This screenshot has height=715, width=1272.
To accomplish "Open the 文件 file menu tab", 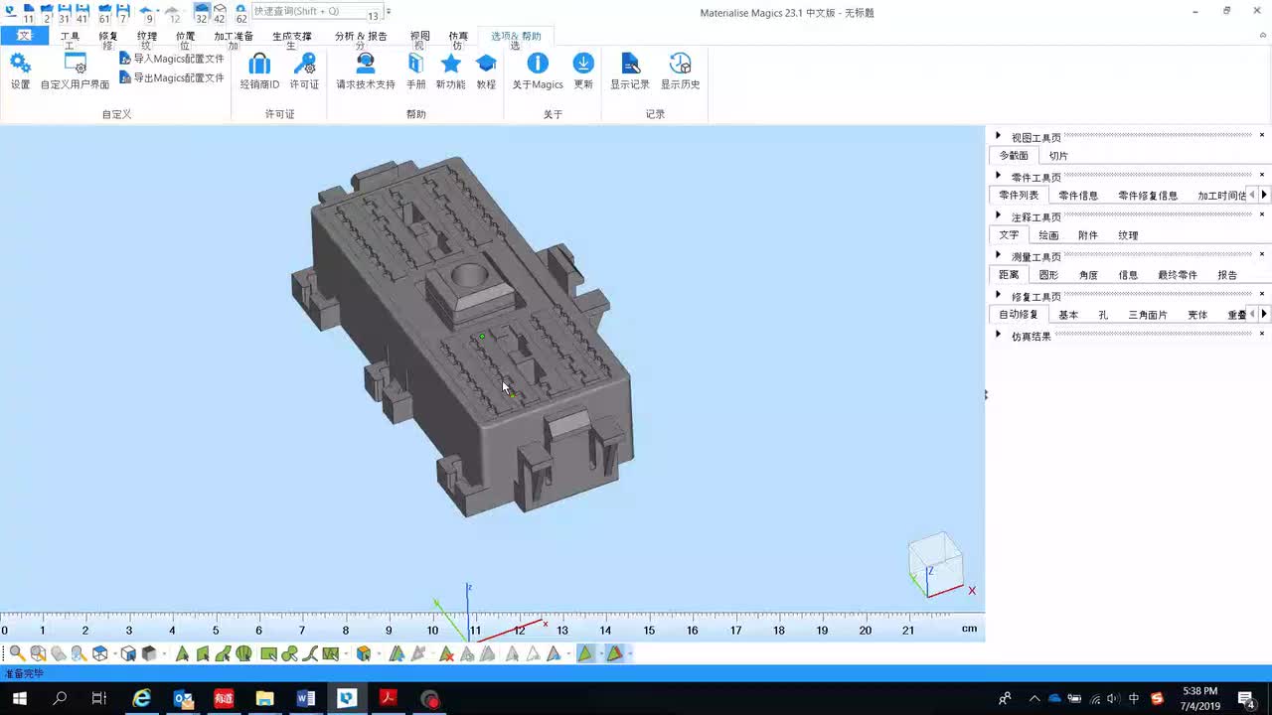I will click(25, 36).
